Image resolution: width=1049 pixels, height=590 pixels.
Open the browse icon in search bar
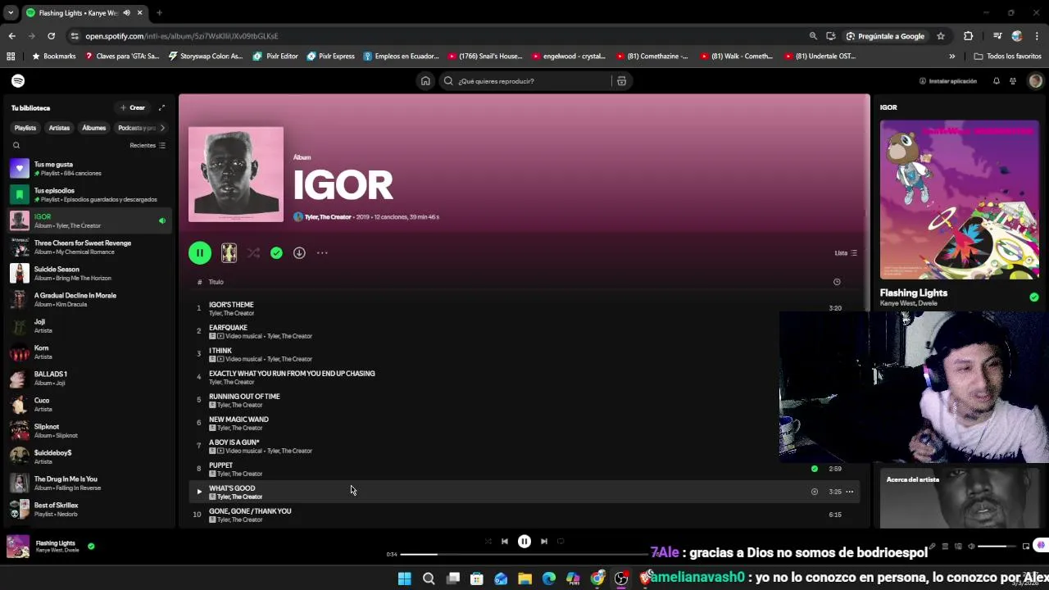[621, 81]
